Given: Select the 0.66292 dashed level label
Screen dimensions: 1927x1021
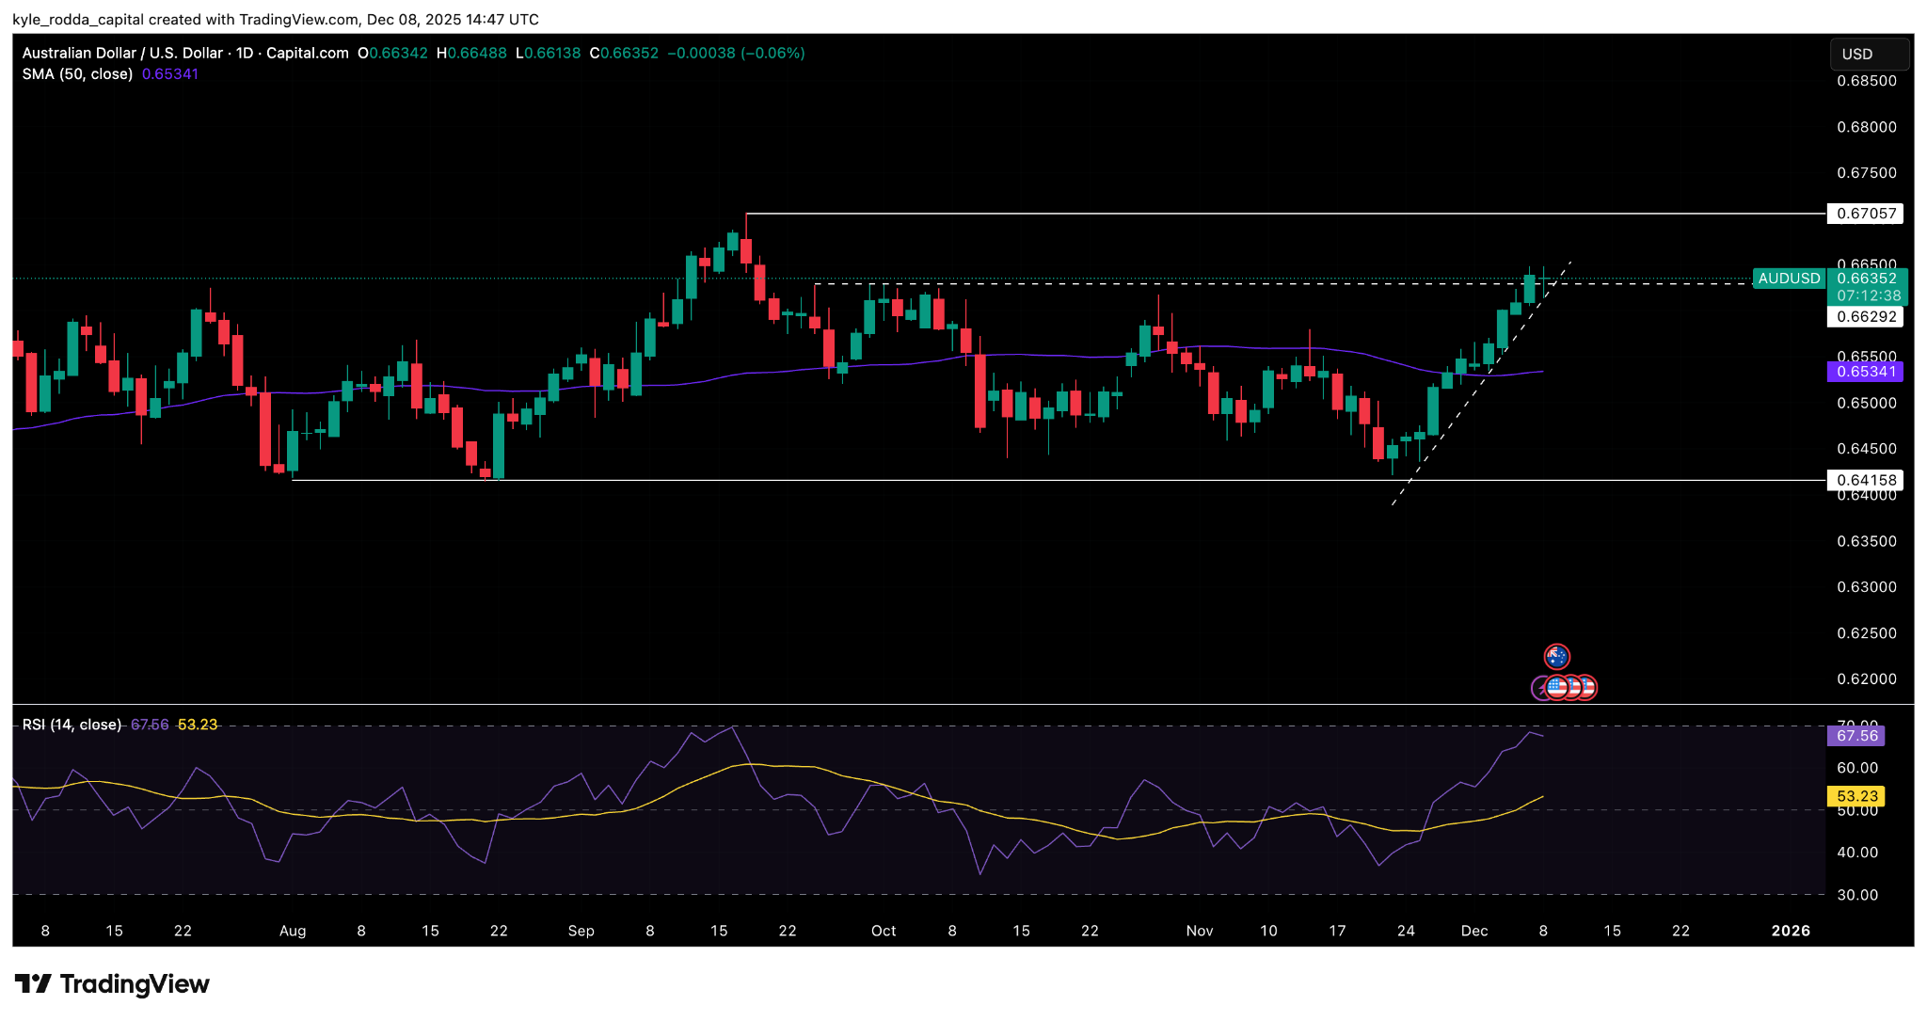Looking at the screenshot, I should pyautogui.click(x=1866, y=317).
